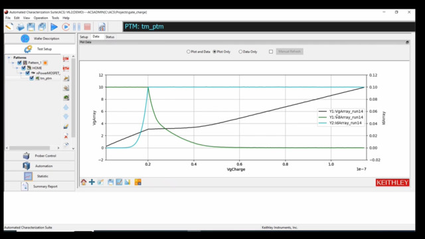Click the plot toolbar icon right of graph settings
425x239 pixels.
pyautogui.click(x=127, y=182)
